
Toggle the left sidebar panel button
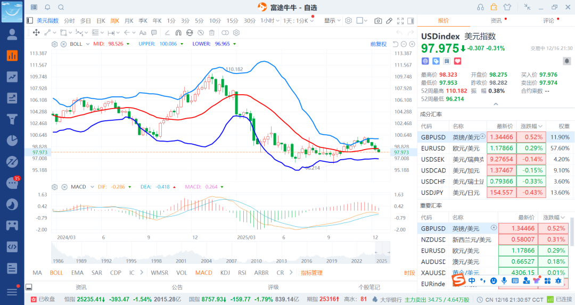[x=30, y=21]
